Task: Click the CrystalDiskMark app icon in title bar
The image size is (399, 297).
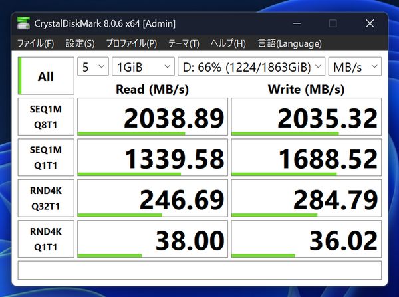Action: (23, 23)
